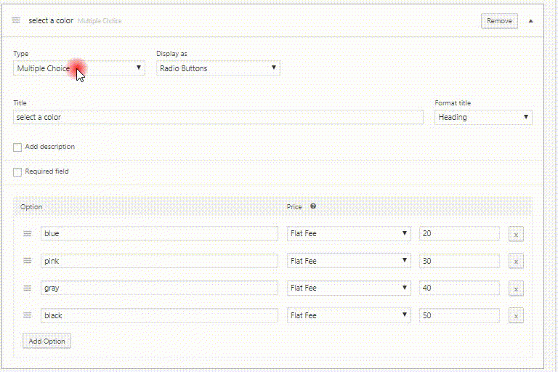Click drag handle icon for black option

[28, 315]
